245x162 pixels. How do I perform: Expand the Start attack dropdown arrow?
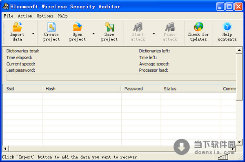click(154, 34)
